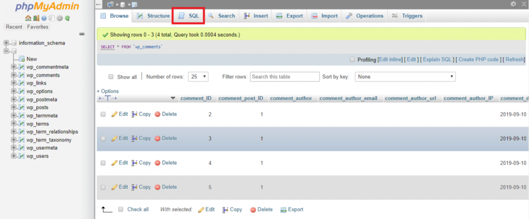Image resolution: width=529 pixels, height=219 pixels.
Task: Expand the information_schema database tree
Action: tap(6, 43)
